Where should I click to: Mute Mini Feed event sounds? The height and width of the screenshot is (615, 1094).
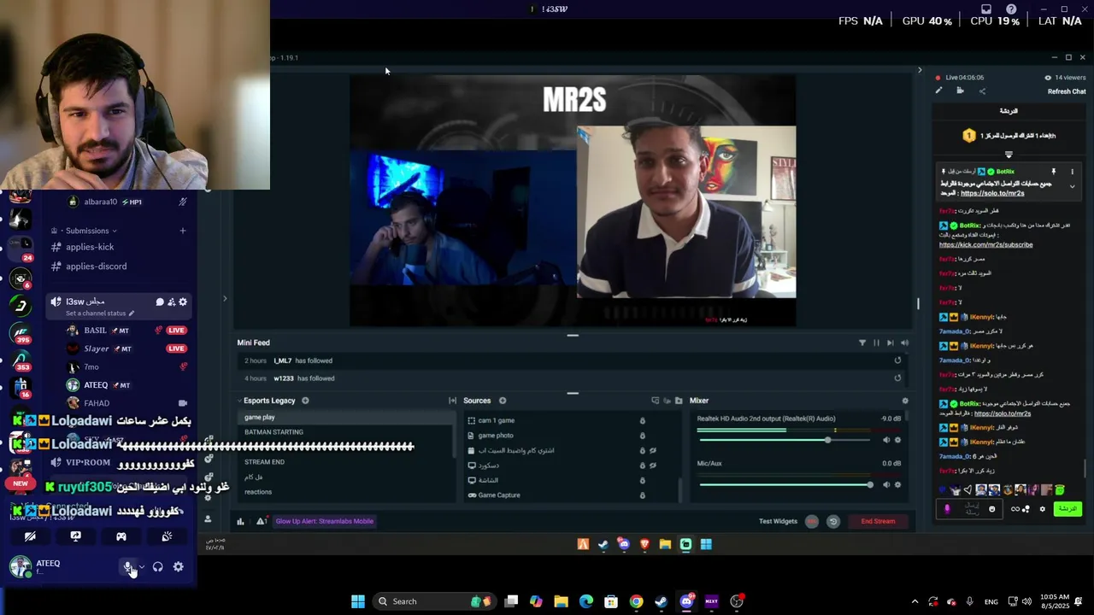click(x=904, y=343)
